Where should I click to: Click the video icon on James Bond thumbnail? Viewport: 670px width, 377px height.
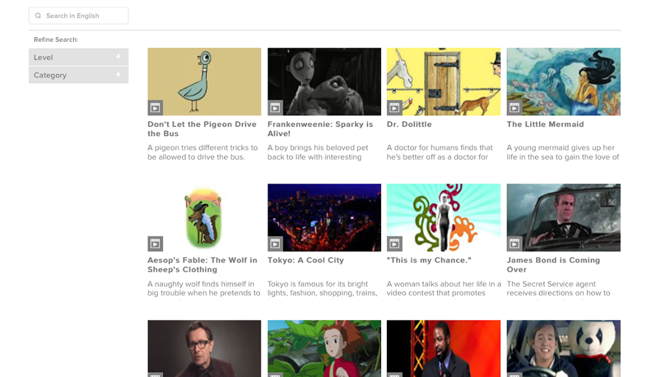pyautogui.click(x=514, y=244)
